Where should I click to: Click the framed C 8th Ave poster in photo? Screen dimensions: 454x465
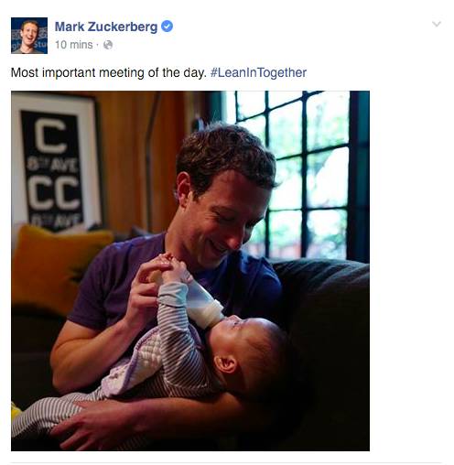tap(55, 162)
